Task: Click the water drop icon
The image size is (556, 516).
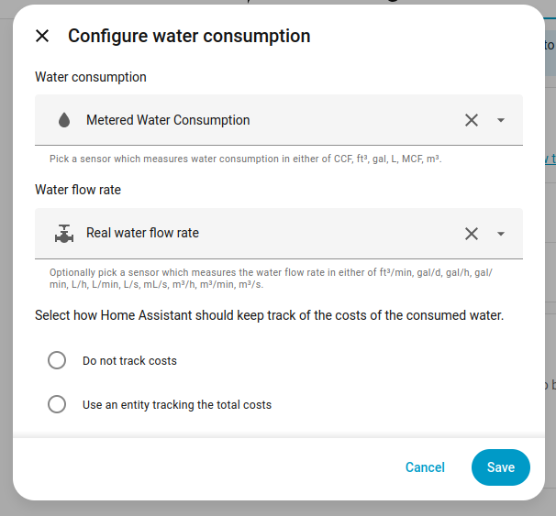Action: click(x=64, y=120)
